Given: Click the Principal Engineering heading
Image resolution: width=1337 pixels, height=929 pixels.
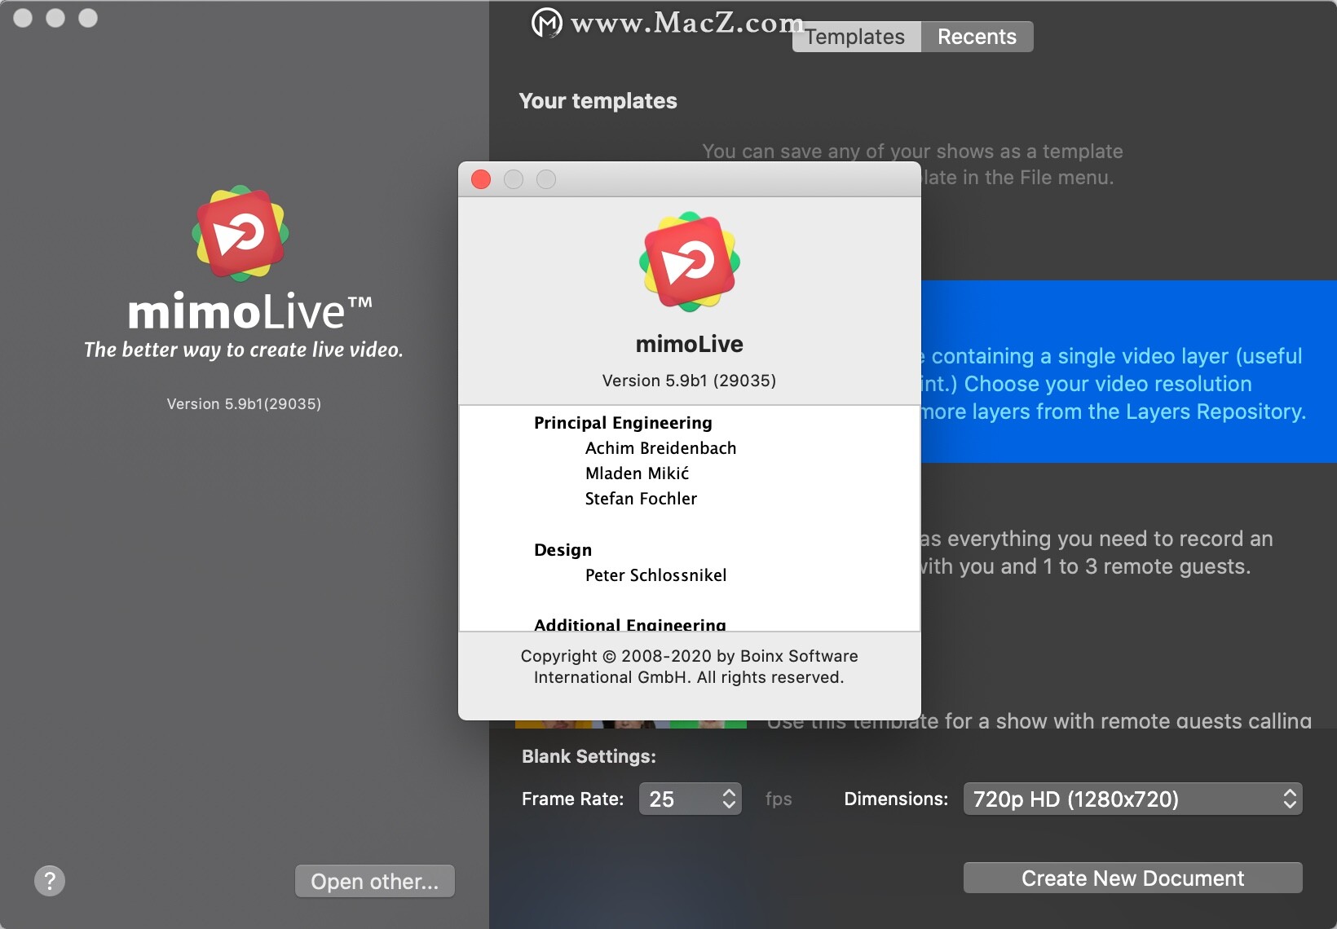Looking at the screenshot, I should click(623, 423).
